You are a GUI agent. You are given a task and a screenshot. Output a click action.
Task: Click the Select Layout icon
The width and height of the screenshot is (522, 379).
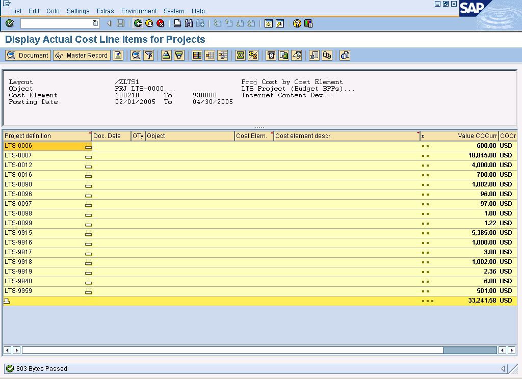(210, 55)
